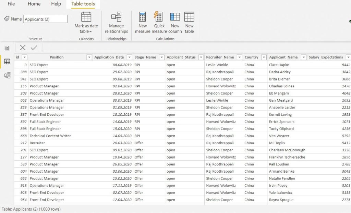The height and width of the screenshot is (213, 351).
Task: Switch to Report view in sidebar
Action: [x=7, y=48]
